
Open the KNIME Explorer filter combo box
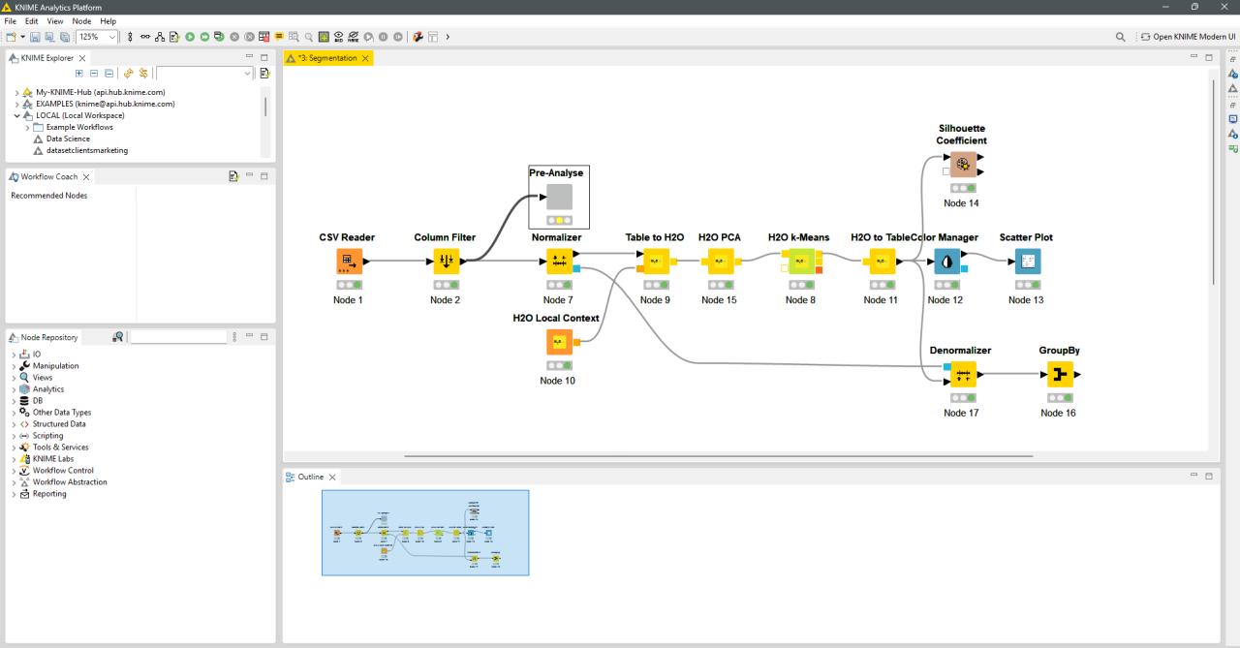204,73
